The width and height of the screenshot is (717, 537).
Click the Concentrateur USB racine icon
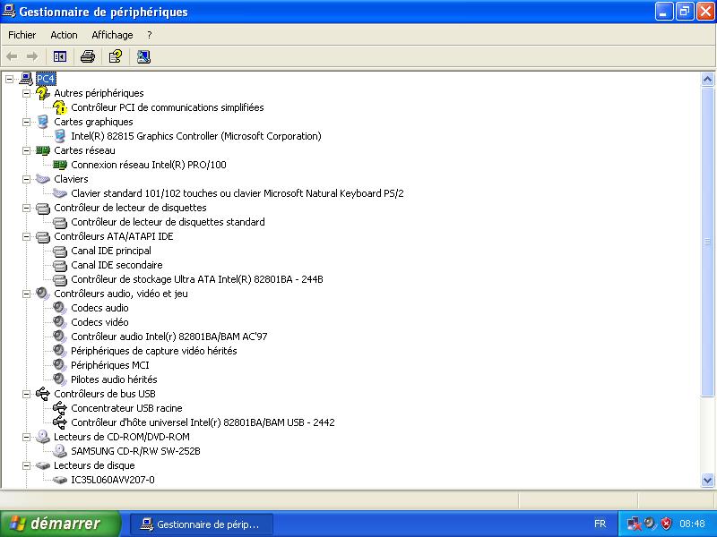(x=60, y=408)
